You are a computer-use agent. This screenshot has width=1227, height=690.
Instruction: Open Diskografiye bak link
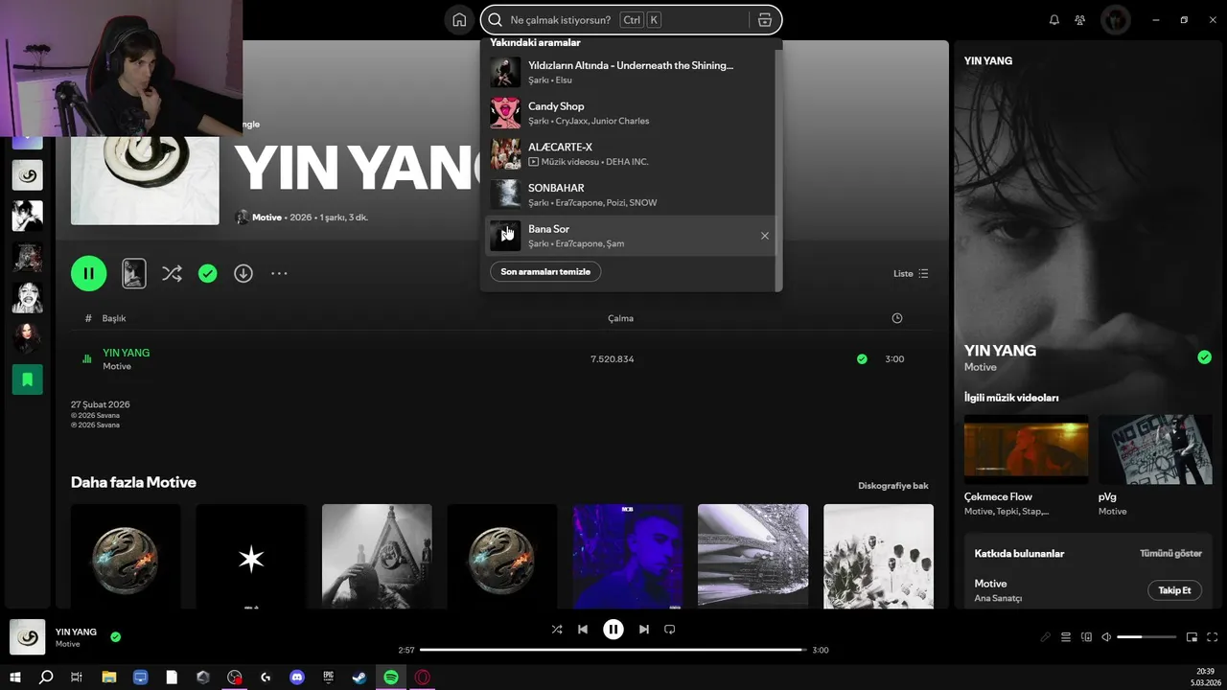(x=893, y=486)
